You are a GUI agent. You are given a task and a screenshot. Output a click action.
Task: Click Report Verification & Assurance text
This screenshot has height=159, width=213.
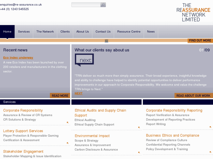(168, 115)
